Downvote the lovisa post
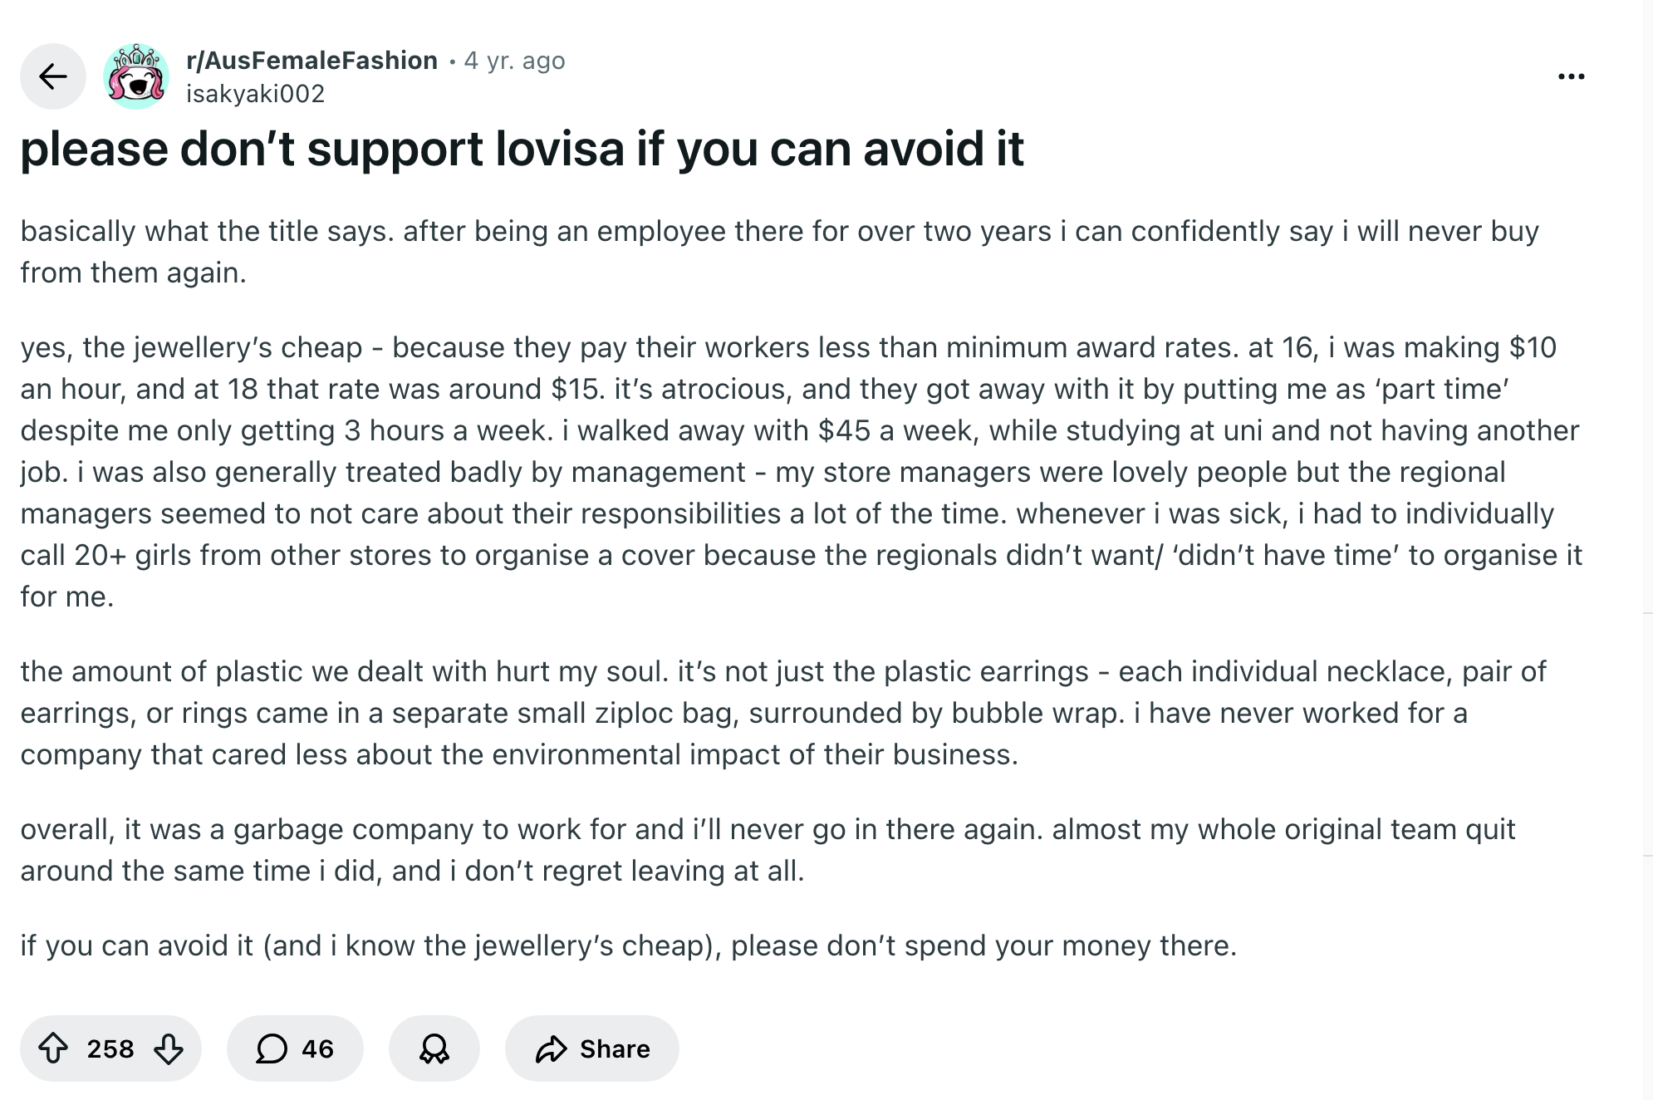The image size is (1653, 1100). click(x=169, y=1048)
